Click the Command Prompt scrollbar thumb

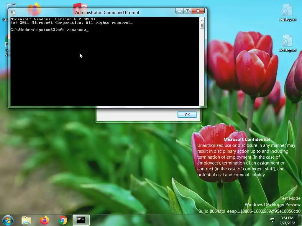pos(202,26)
